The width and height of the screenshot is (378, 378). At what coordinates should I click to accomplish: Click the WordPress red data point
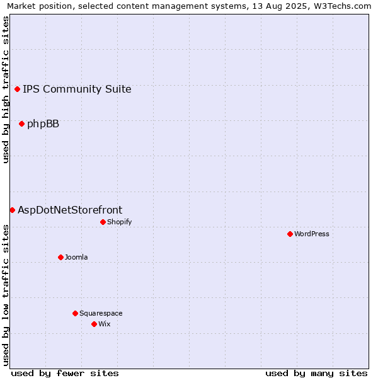(290, 234)
